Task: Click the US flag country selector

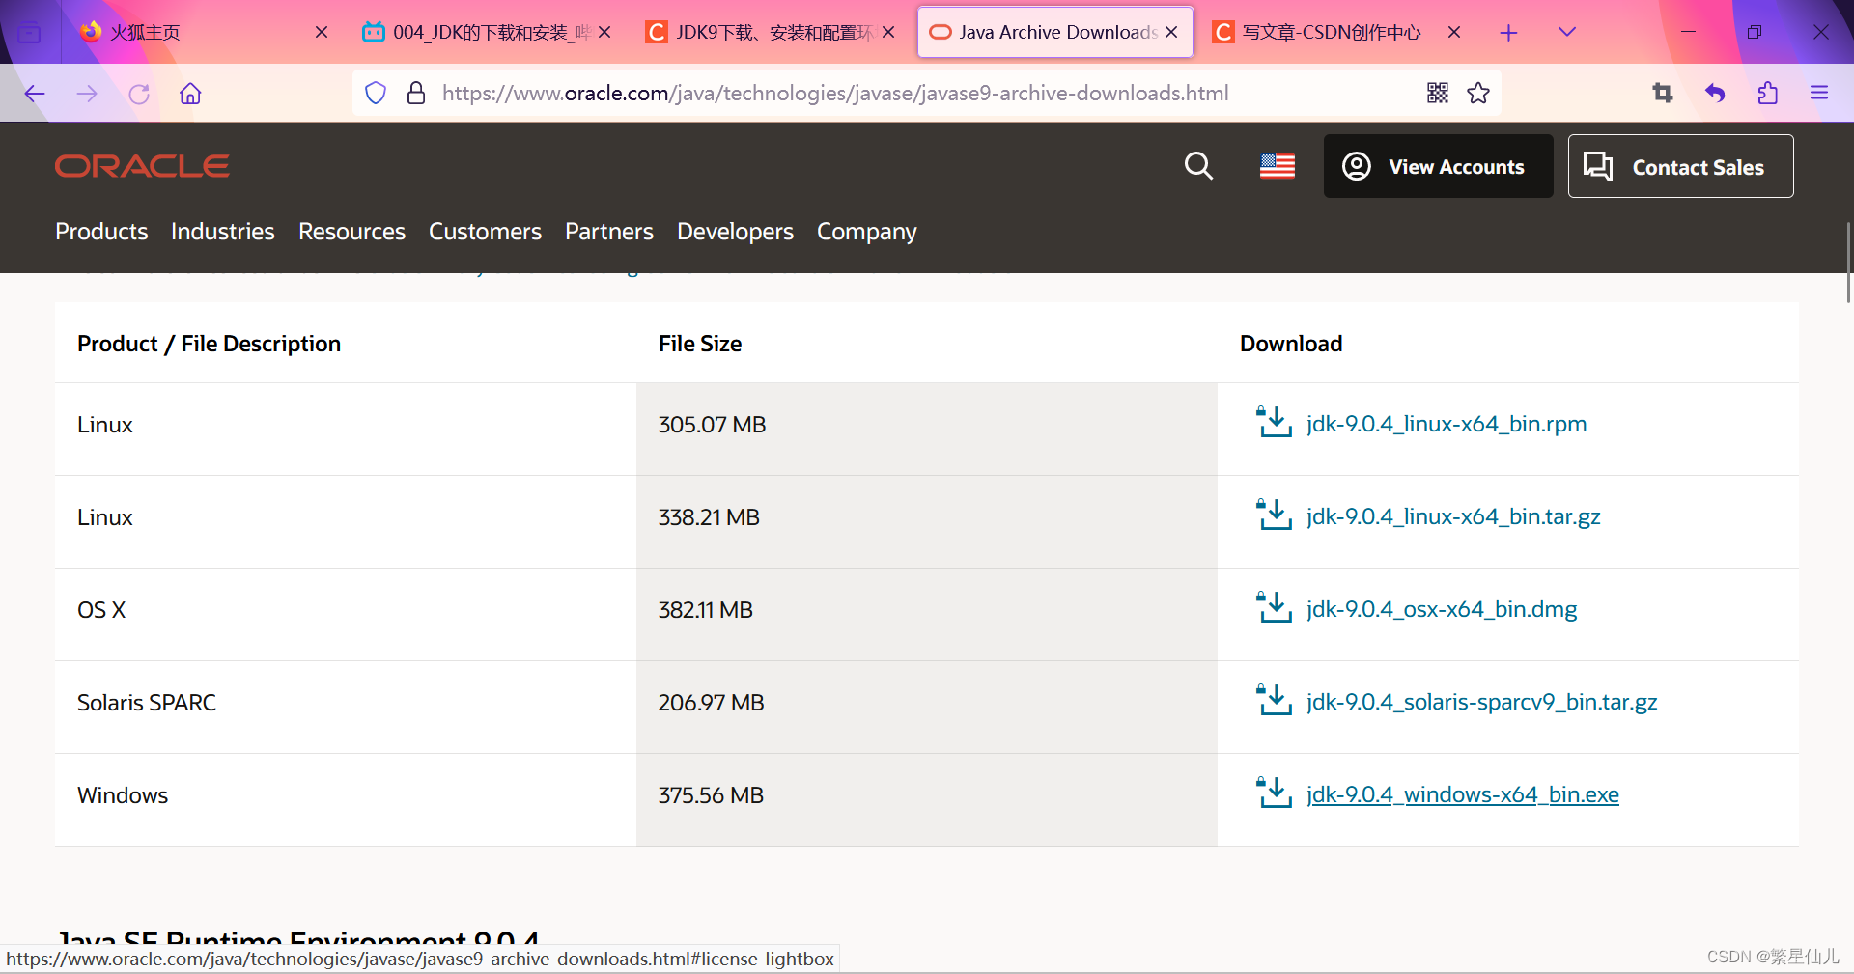Action: (1278, 166)
